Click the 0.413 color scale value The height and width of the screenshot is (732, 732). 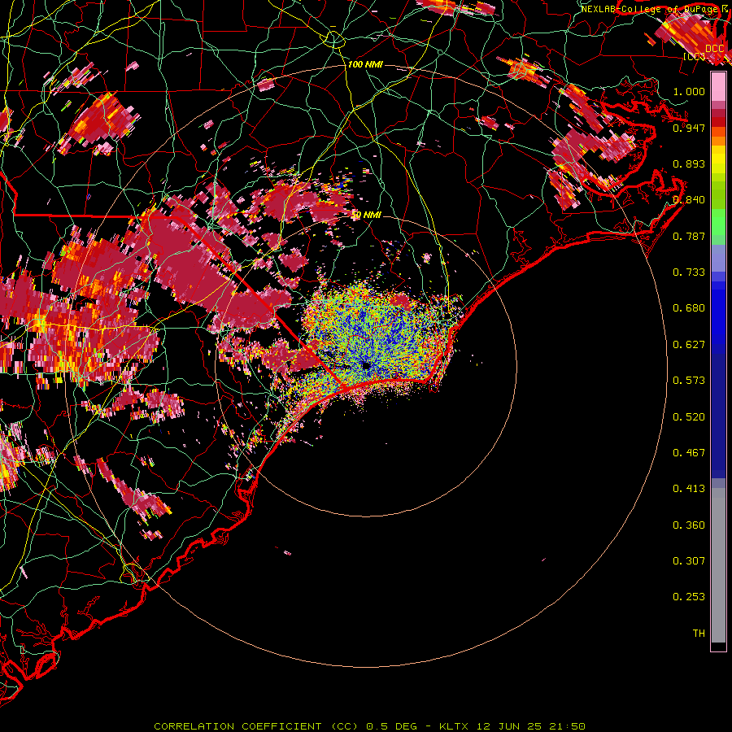point(689,489)
